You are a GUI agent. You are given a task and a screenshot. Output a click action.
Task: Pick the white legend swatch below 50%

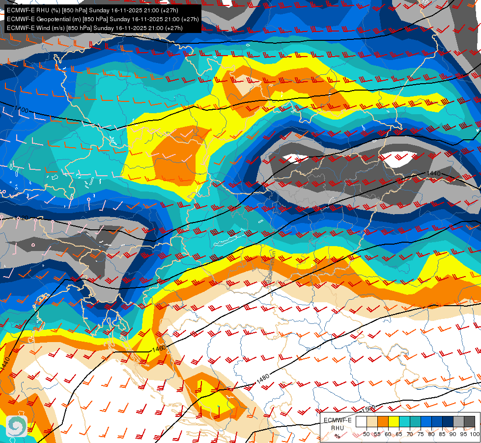click(x=361, y=421)
